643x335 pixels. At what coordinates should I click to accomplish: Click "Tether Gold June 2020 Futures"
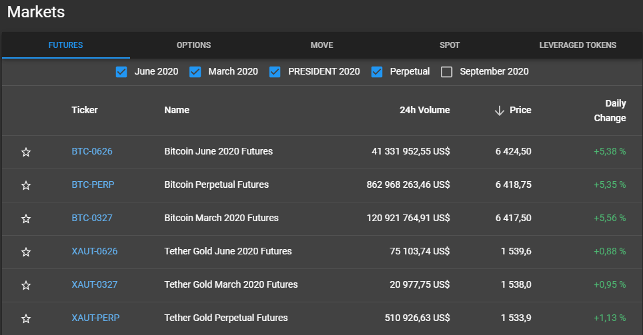(x=228, y=251)
